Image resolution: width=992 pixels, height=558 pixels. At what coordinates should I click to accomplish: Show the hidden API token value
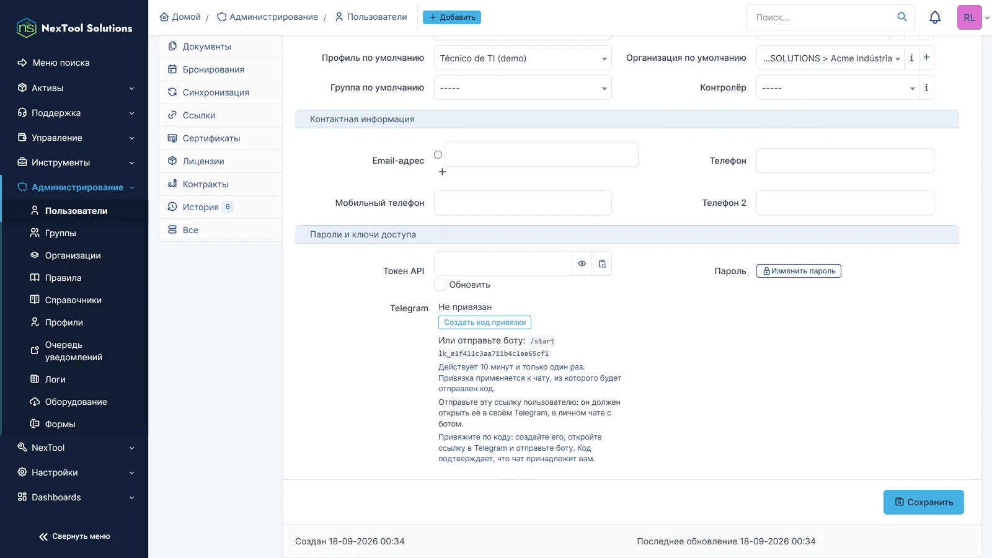tap(582, 263)
